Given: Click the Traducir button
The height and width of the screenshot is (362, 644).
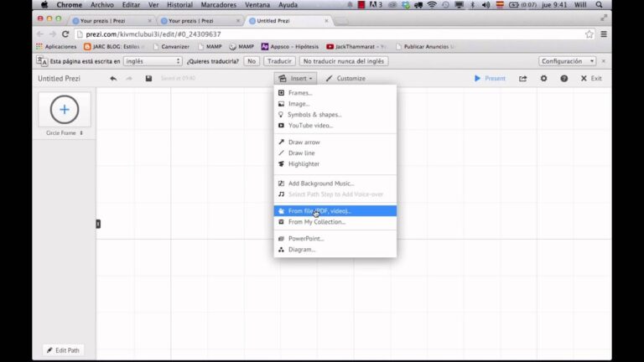Looking at the screenshot, I should coord(279,61).
